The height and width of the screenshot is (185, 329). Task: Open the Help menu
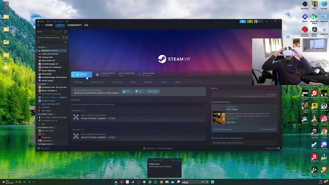pyautogui.click(x=67, y=21)
